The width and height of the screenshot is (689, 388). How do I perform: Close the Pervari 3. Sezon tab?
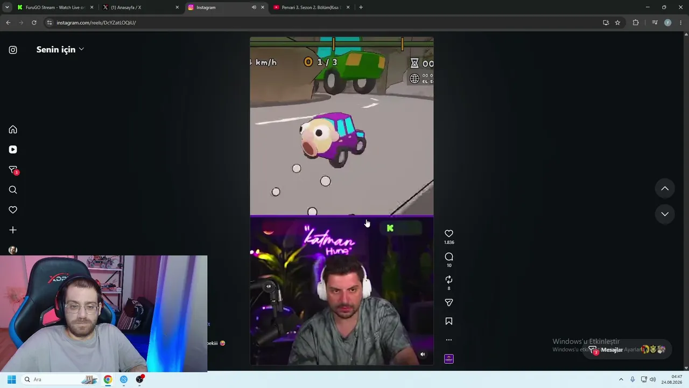pyautogui.click(x=348, y=8)
